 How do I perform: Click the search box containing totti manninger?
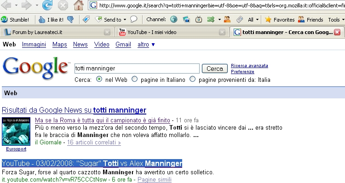pyautogui.click(x=137, y=69)
